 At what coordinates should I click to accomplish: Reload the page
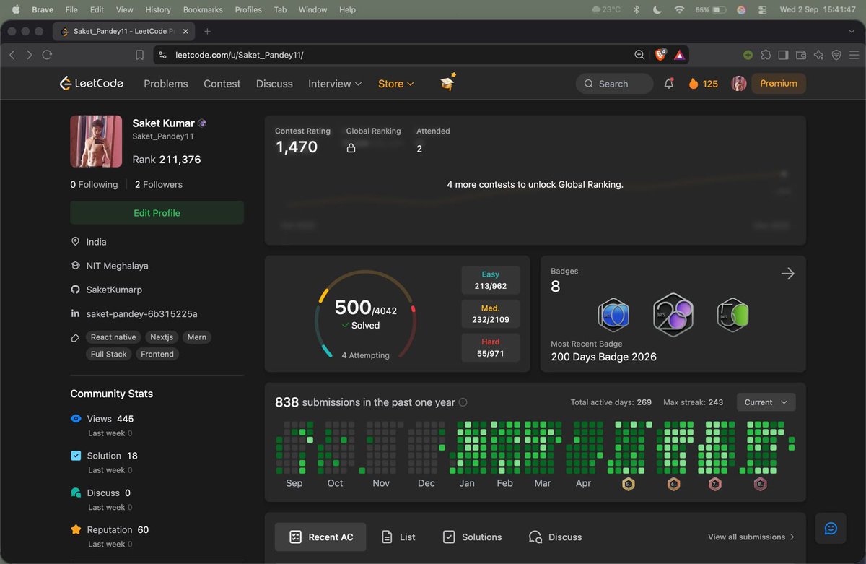click(x=48, y=55)
